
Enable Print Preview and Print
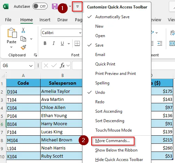[117, 74]
